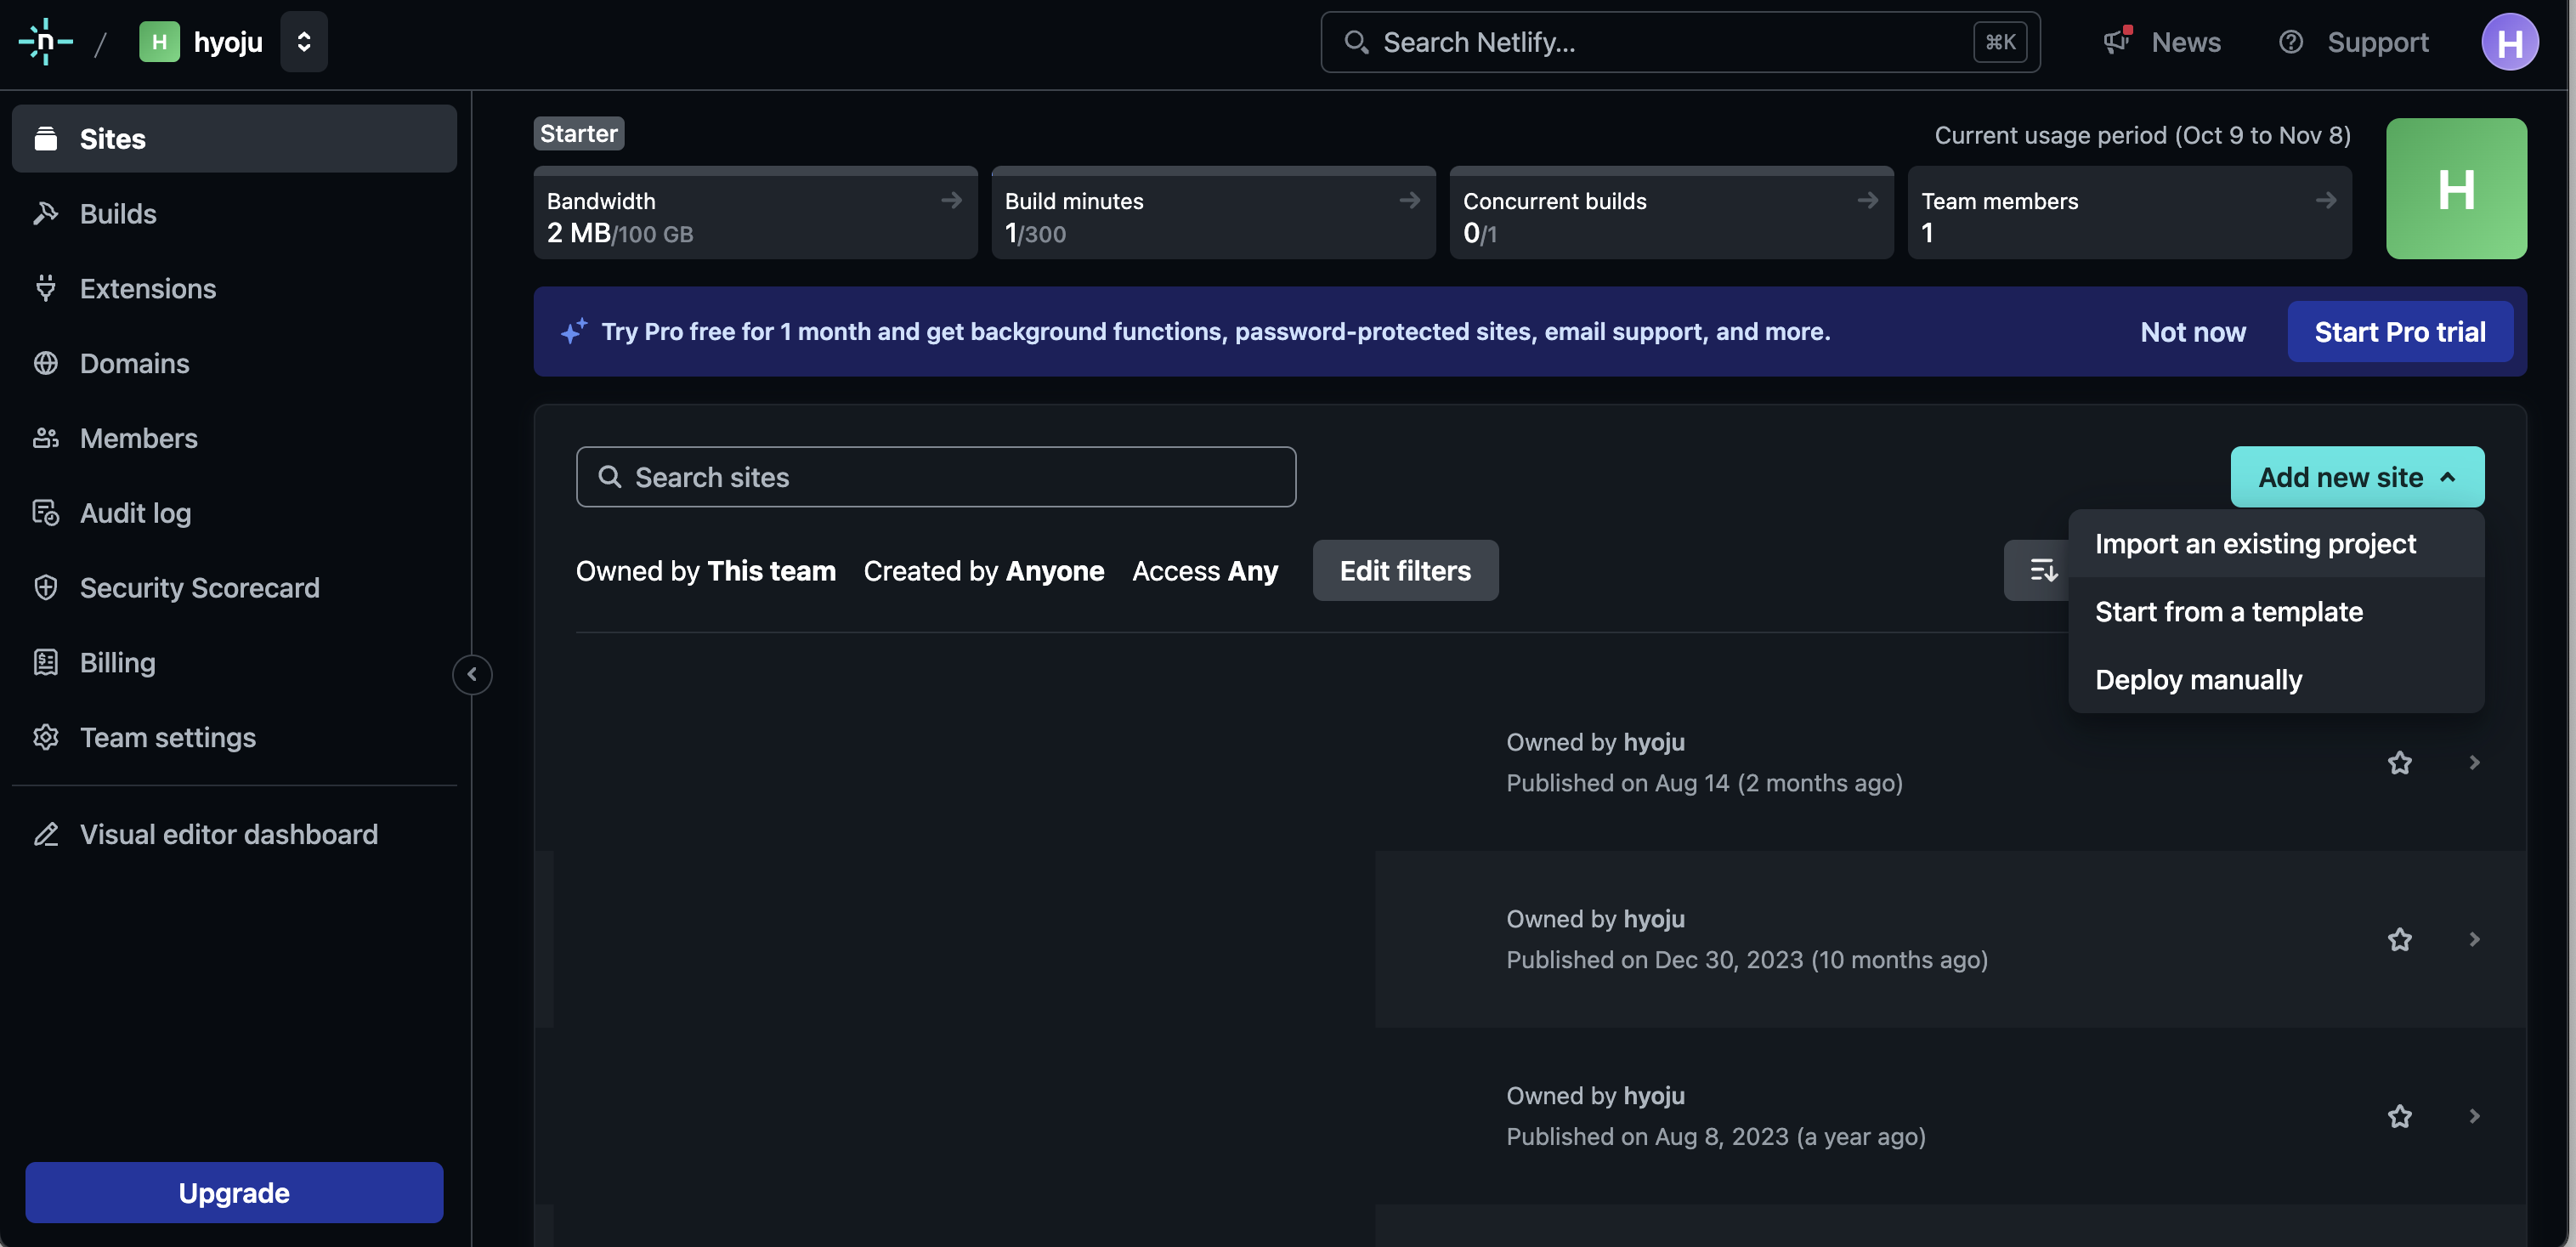Click the Netlify logo icon

(45, 42)
